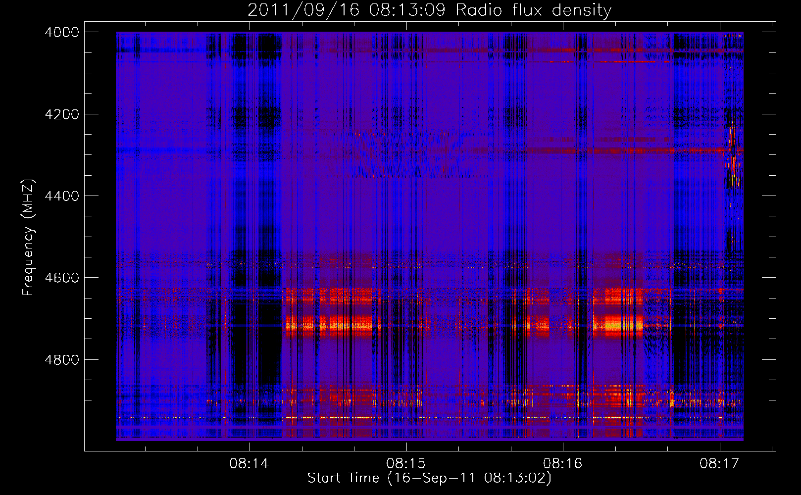This screenshot has height=495, width=801.
Task: Click the 08:14 time axis label
Action: 249,464
